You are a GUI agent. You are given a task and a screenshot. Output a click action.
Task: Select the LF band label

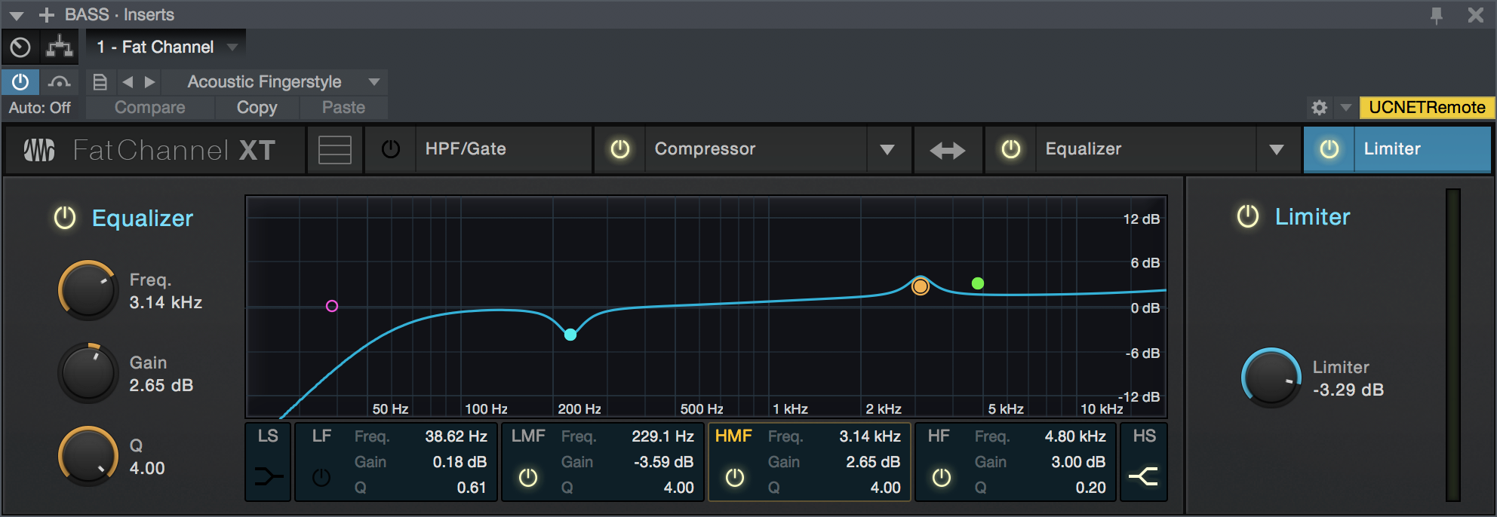pos(322,436)
